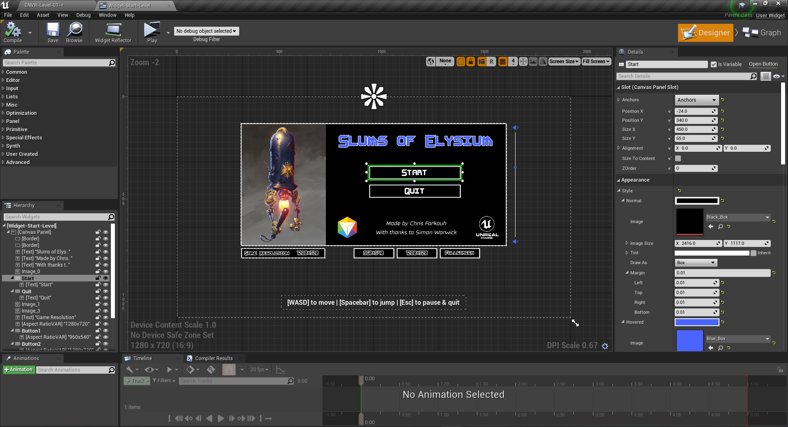Open the Black_Box image asset dropdown
The height and width of the screenshot is (427, 788).
[738, 217]
